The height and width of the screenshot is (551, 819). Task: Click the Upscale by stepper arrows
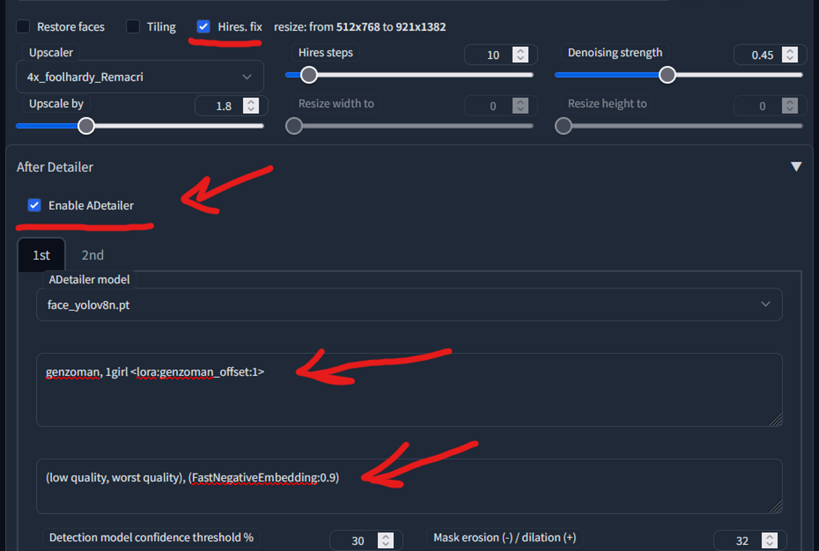tap(251, 106)
